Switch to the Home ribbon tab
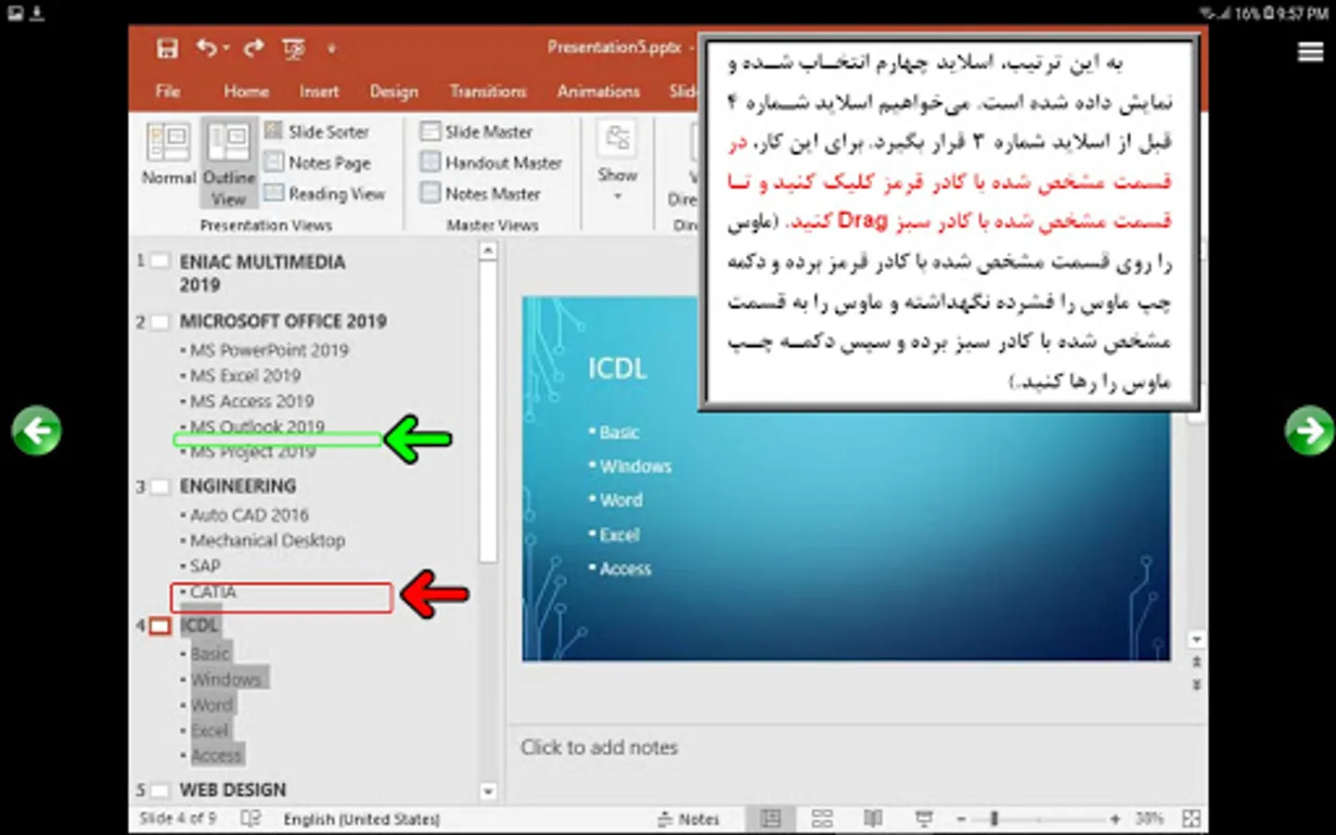Image resolution: width=1336 pixels, height=835 pixels. pos(246,91)
